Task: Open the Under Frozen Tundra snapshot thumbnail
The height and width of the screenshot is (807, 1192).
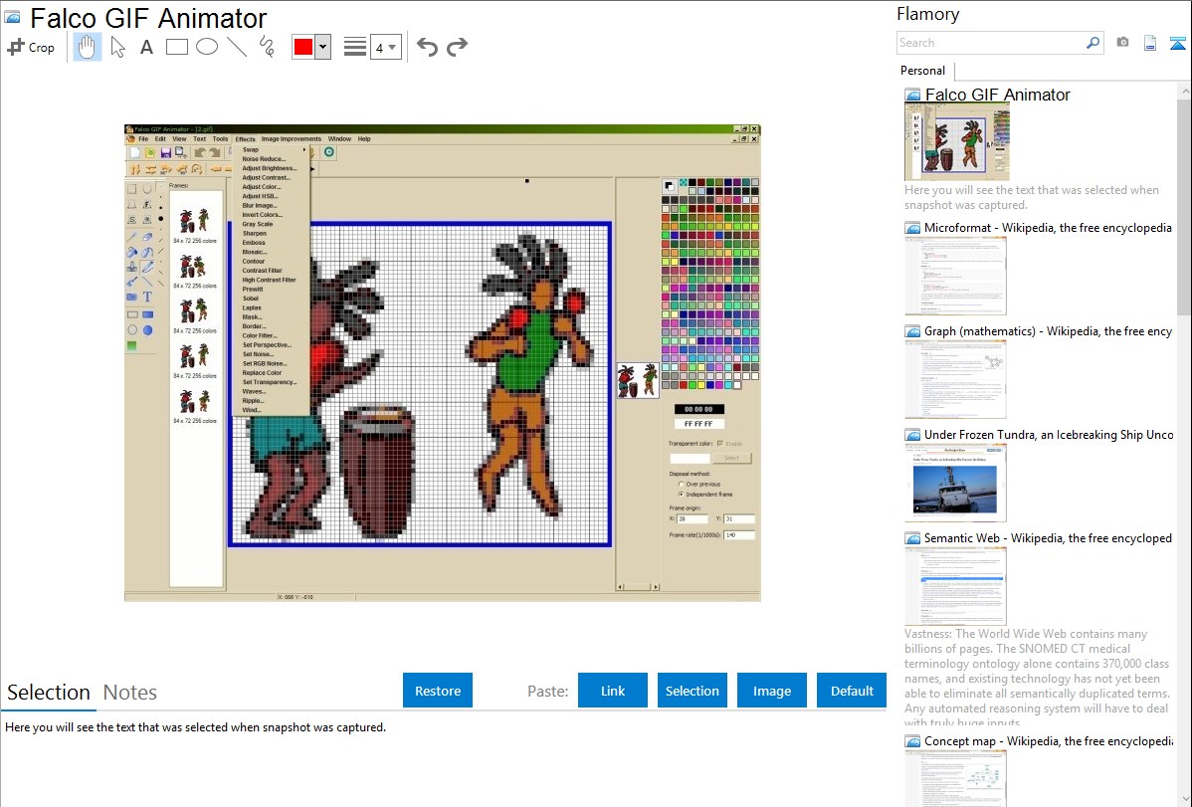Action: (955, 483)
